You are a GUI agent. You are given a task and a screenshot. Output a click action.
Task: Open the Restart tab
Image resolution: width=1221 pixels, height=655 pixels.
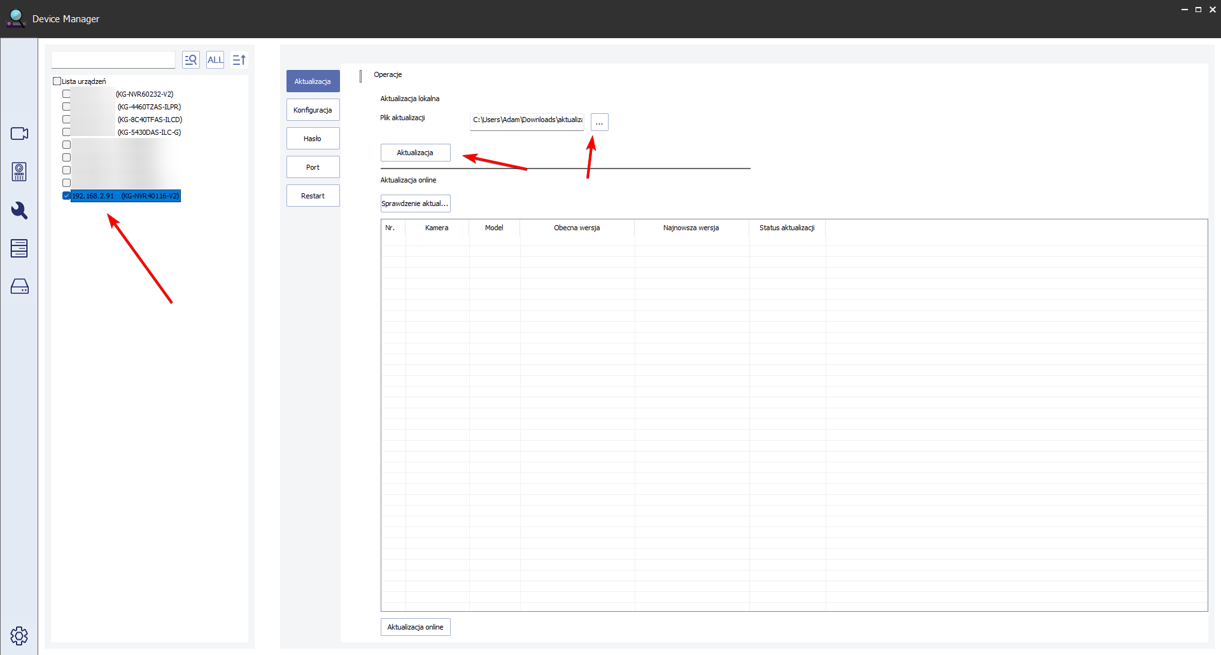(313, 196)
